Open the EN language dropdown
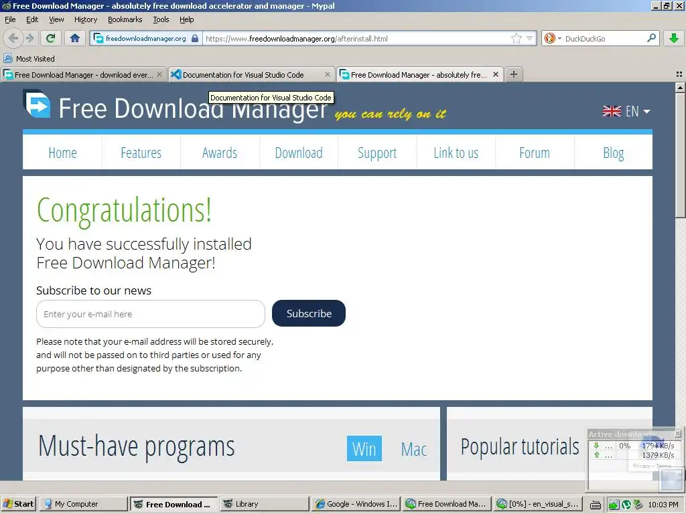686x514 pixels. (x=638, y=112)
